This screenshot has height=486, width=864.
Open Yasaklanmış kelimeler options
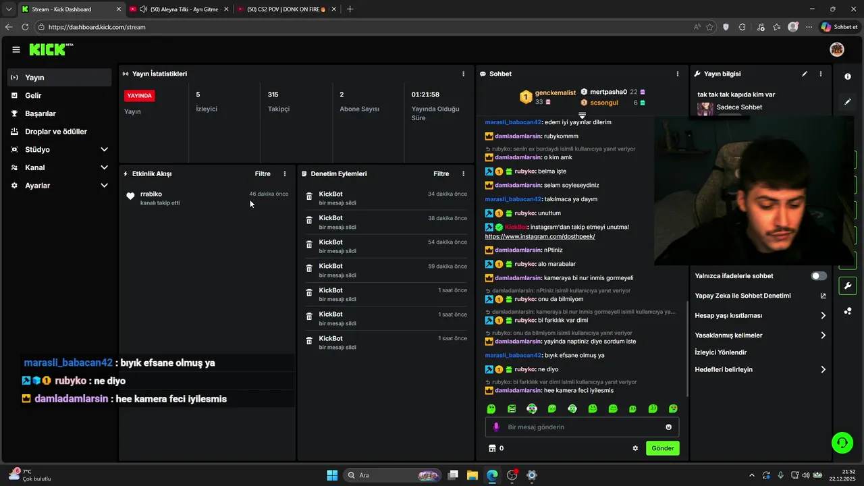[761, 335]
